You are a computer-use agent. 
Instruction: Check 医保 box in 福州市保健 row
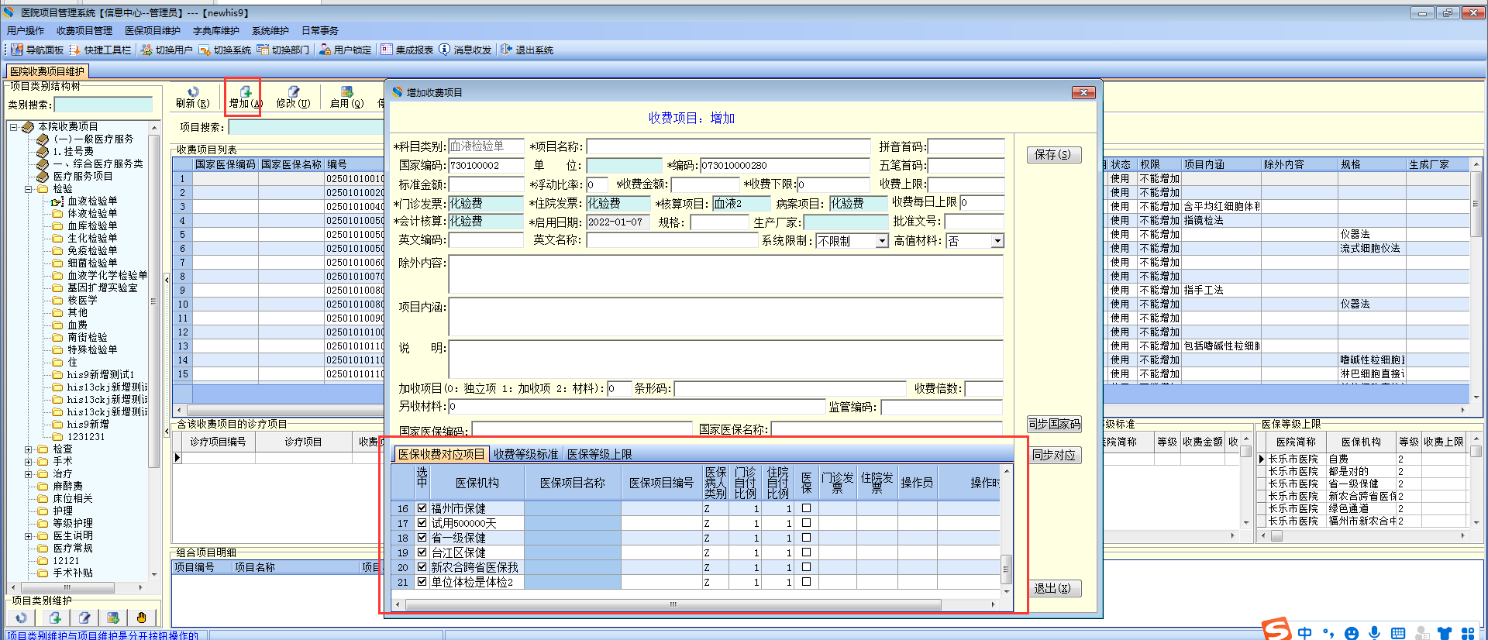[x=806, y=508]
